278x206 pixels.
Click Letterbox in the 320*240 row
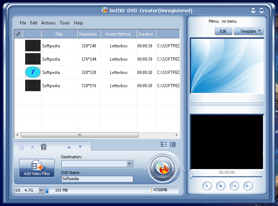[119, 46]
